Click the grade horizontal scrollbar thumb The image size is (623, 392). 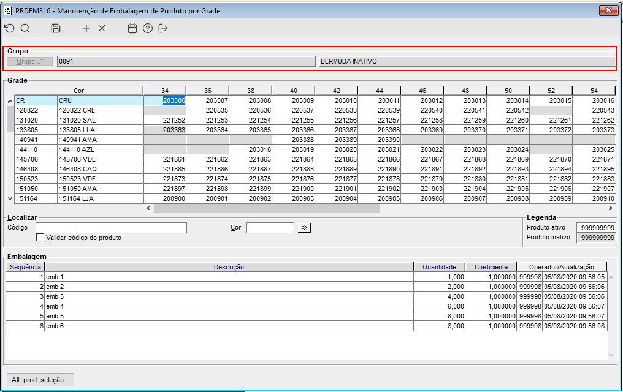coord(267,208)
